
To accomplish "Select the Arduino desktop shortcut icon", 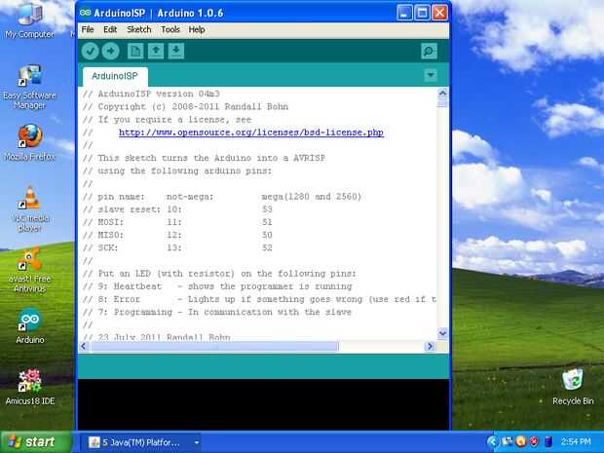I will tap(29, 326).
